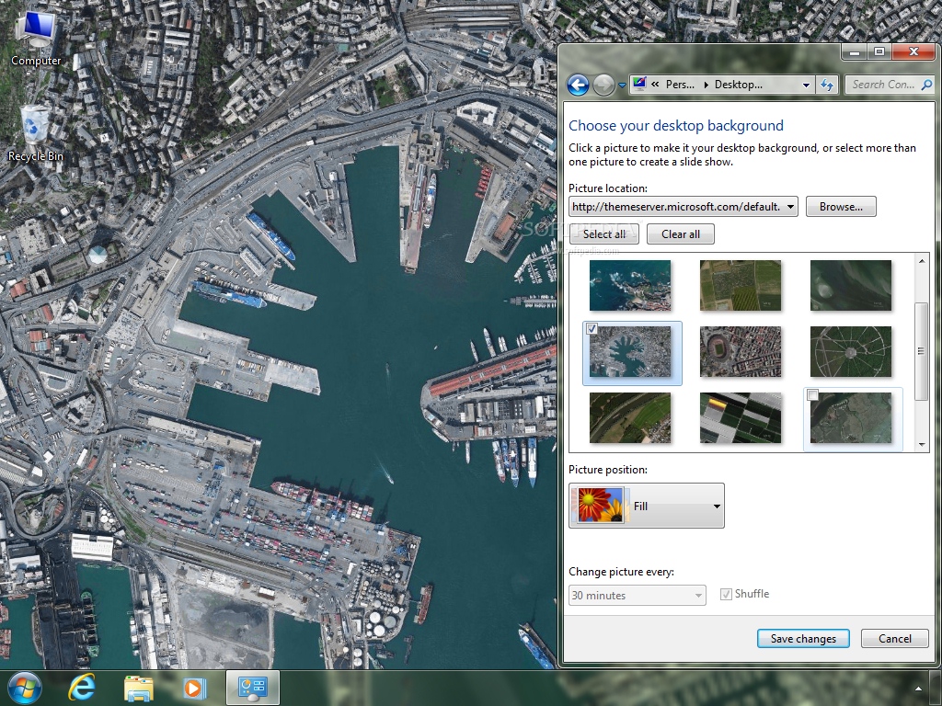Viewport: 942px width, 706px height.
Task: Expand address bar history dropdown arrow
Action: (806, 85)
